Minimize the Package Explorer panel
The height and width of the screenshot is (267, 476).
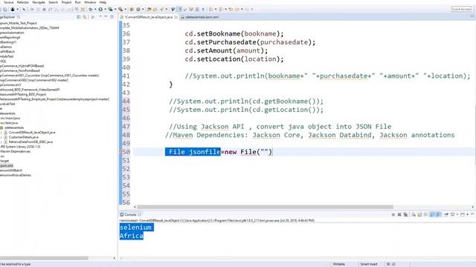[x=106, y=17]
